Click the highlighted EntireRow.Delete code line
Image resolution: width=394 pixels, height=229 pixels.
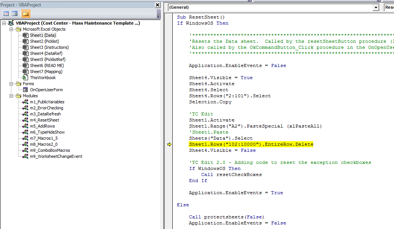tap(251, 144)
